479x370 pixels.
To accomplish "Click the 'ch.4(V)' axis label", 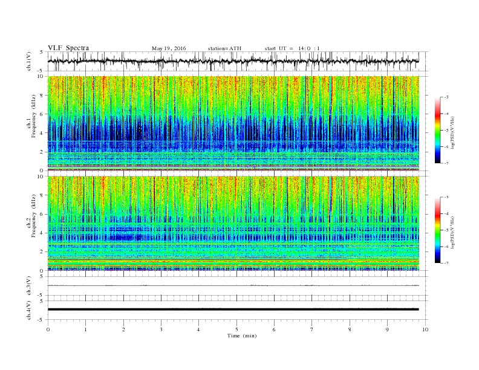I will pyautogui.click(x=28, y=310).
